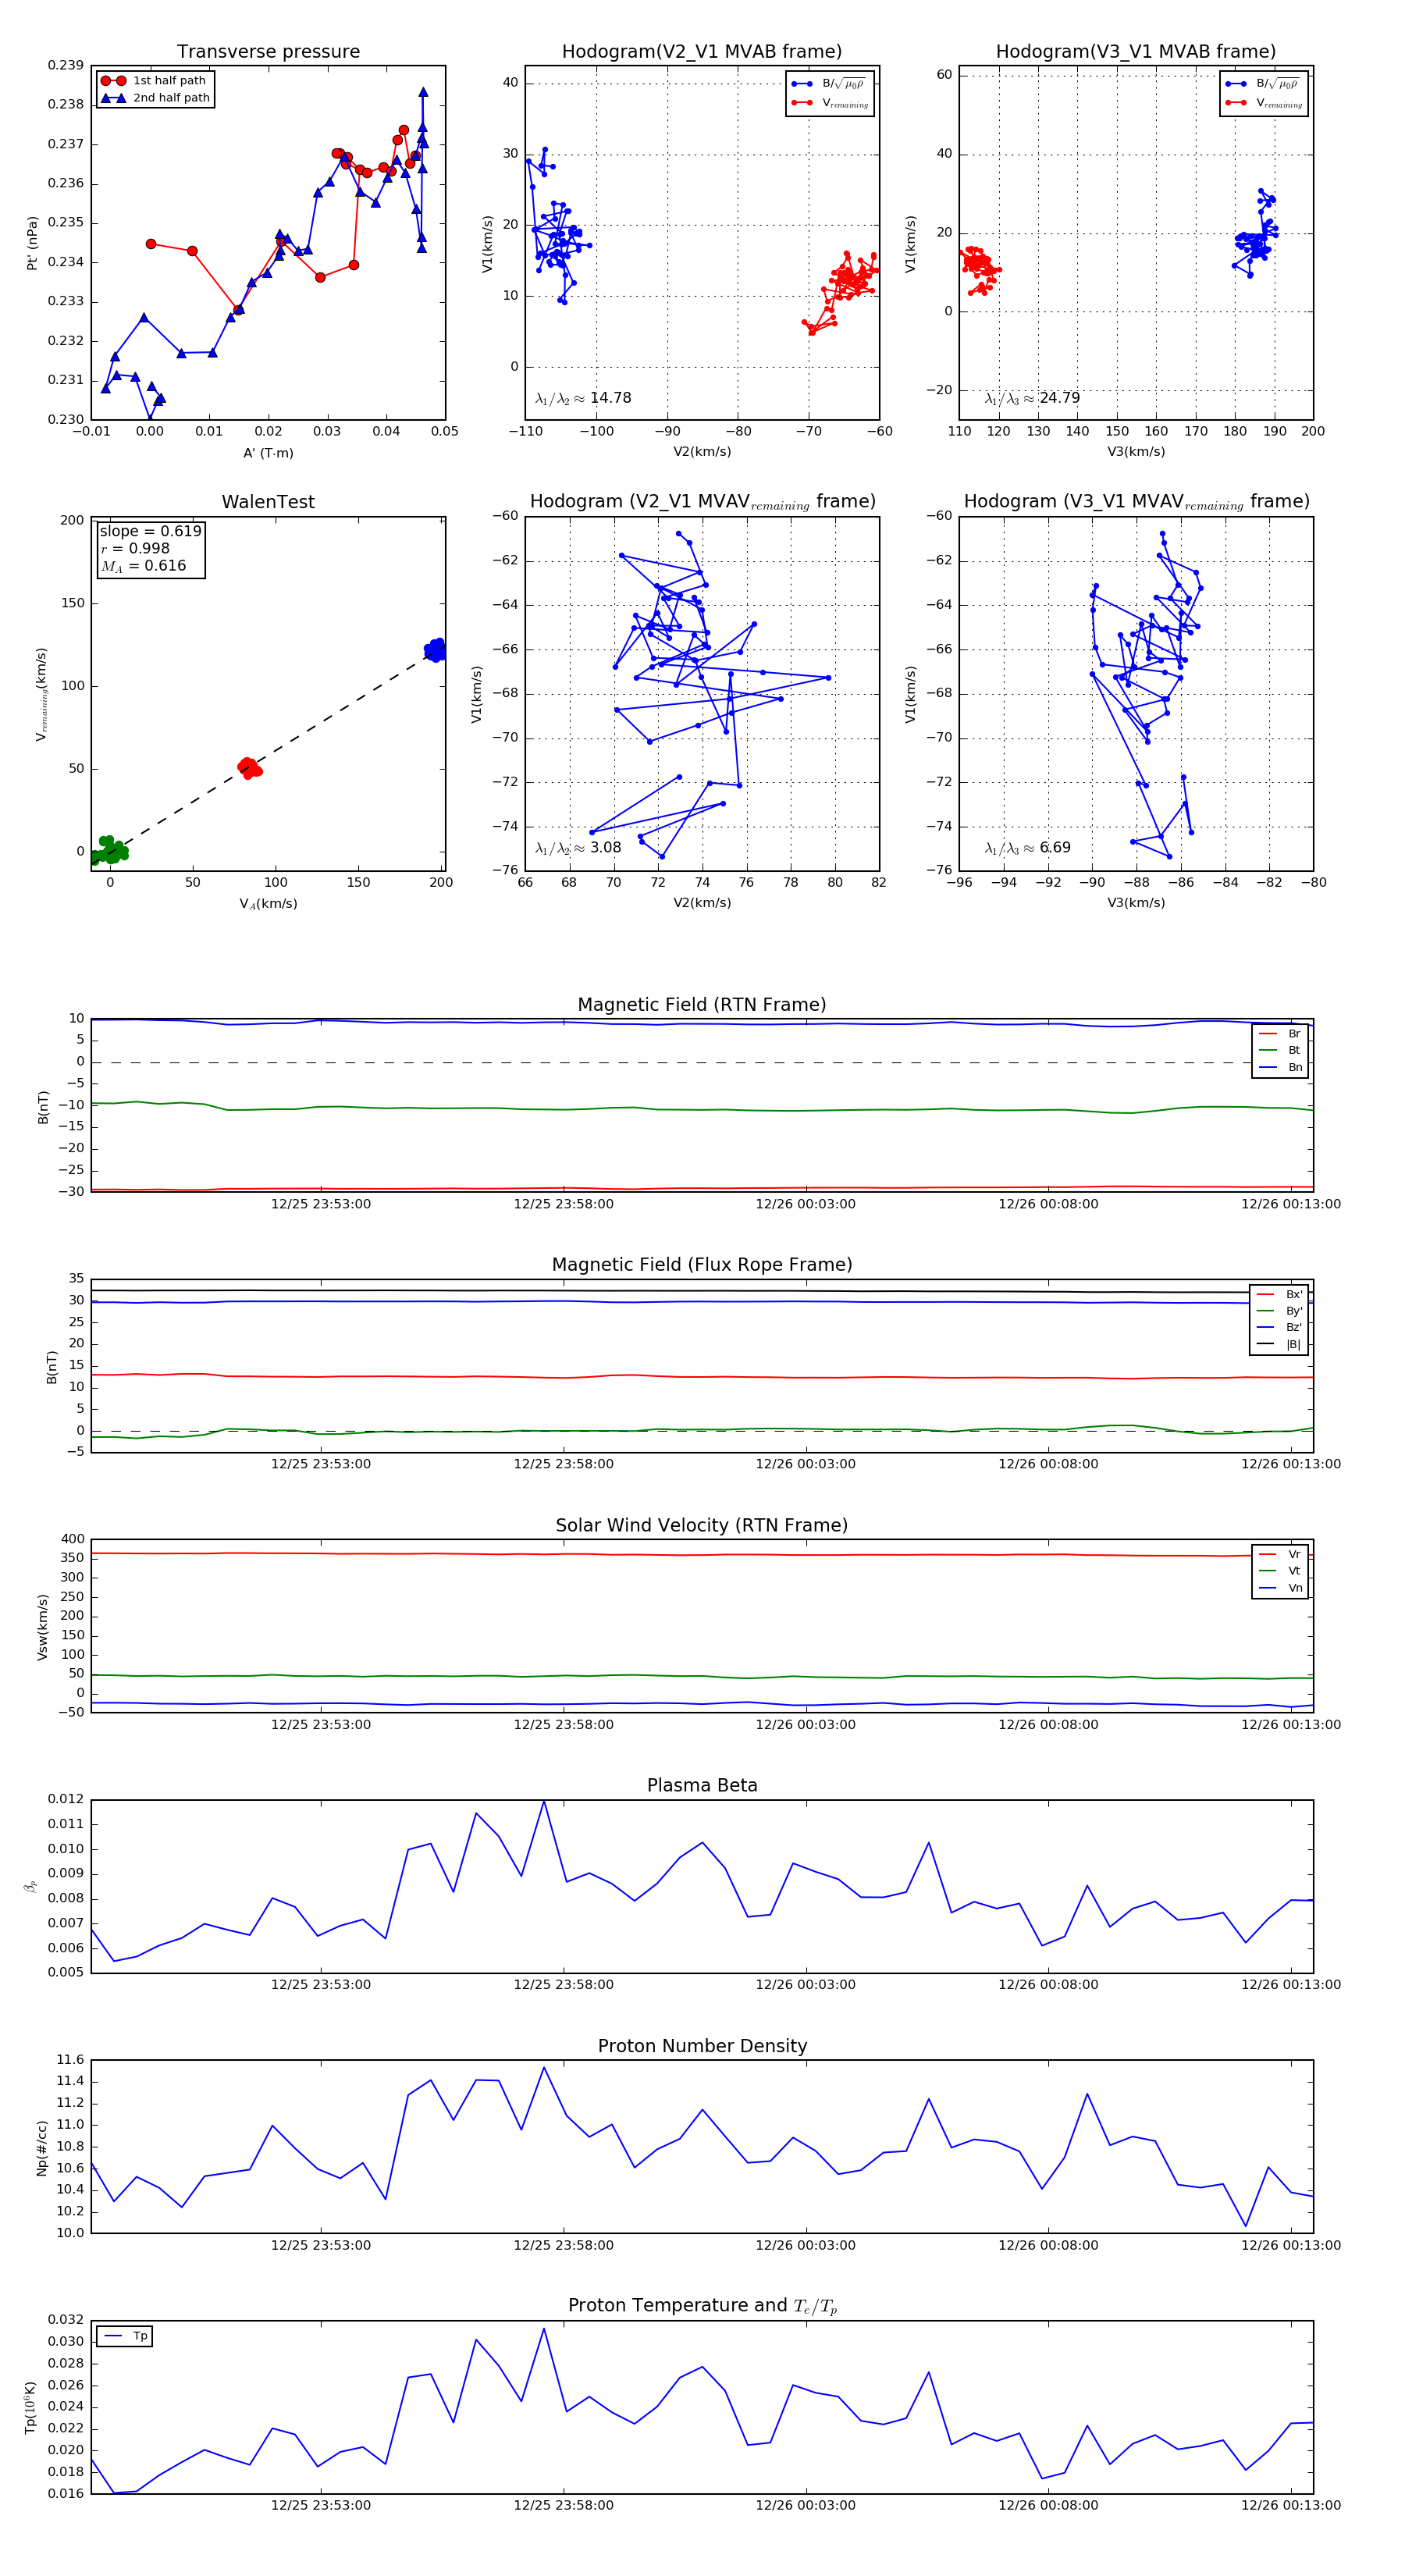
Task: Click the 'Hodogram(V3_V1 MVAB frame)' title
Action: (x=1136, y=52)
